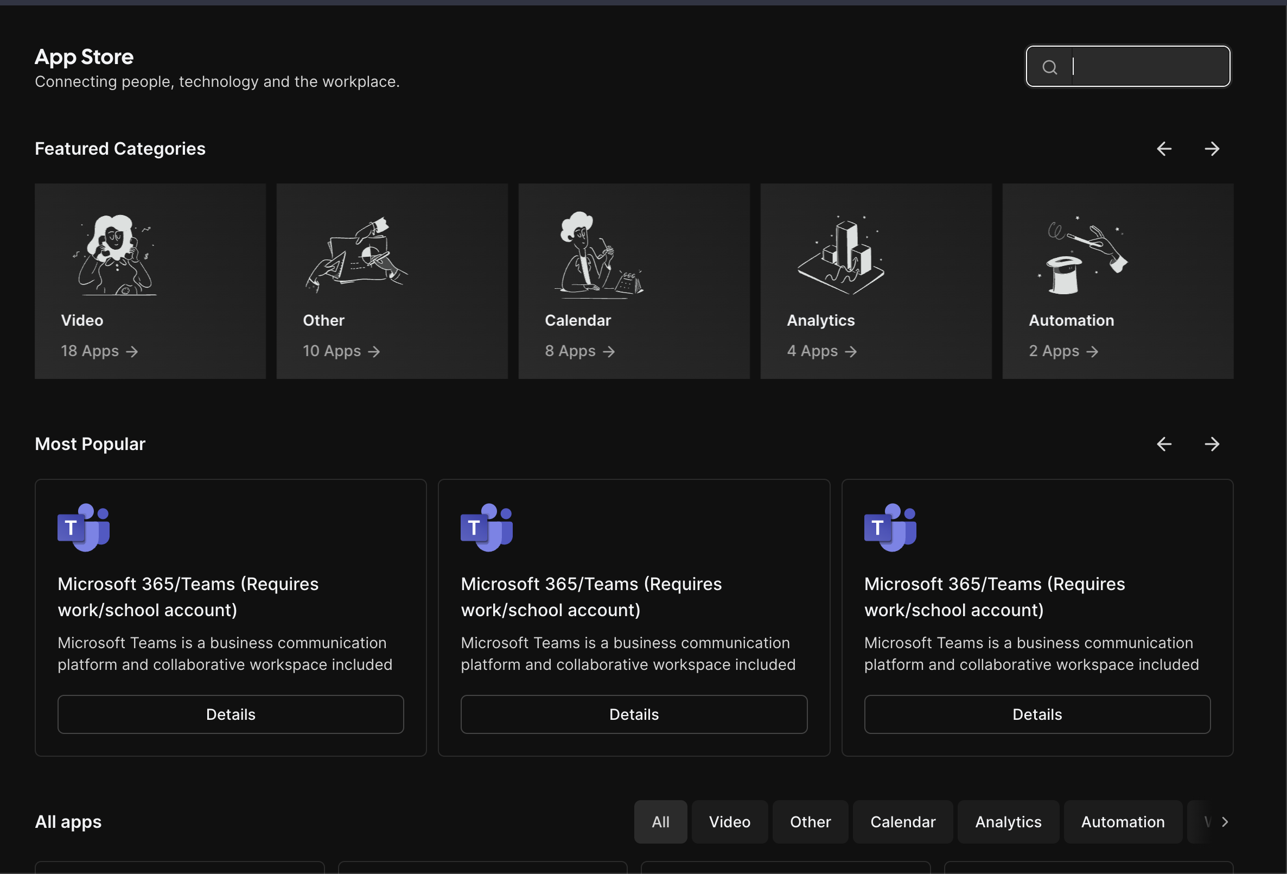Open Details of first Teams card
Screen dimensions: 1287x874
231,714
